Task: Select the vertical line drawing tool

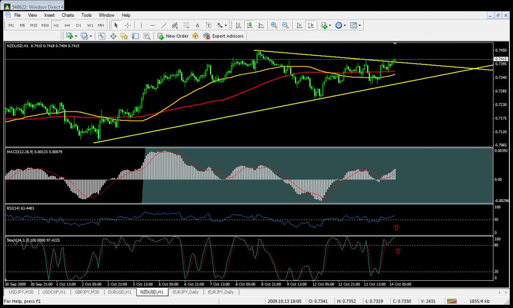Action: point(141,25)
